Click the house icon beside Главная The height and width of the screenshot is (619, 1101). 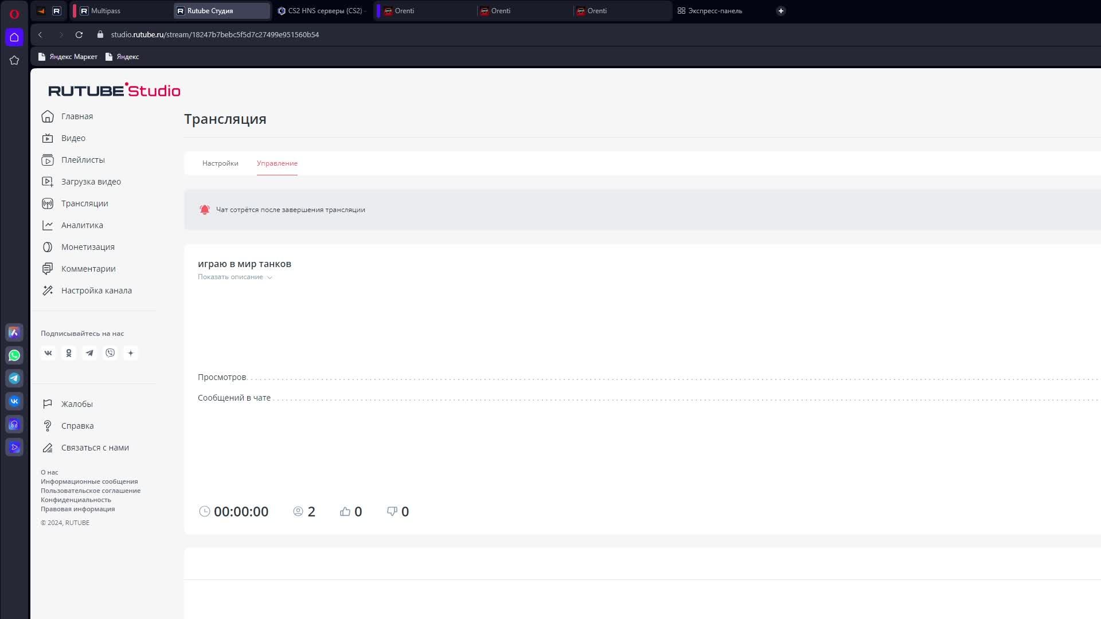click(x=48, y=116)
